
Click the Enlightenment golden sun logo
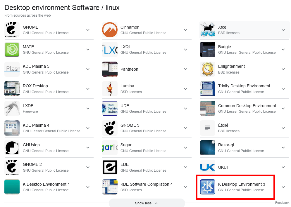(207, 69)
